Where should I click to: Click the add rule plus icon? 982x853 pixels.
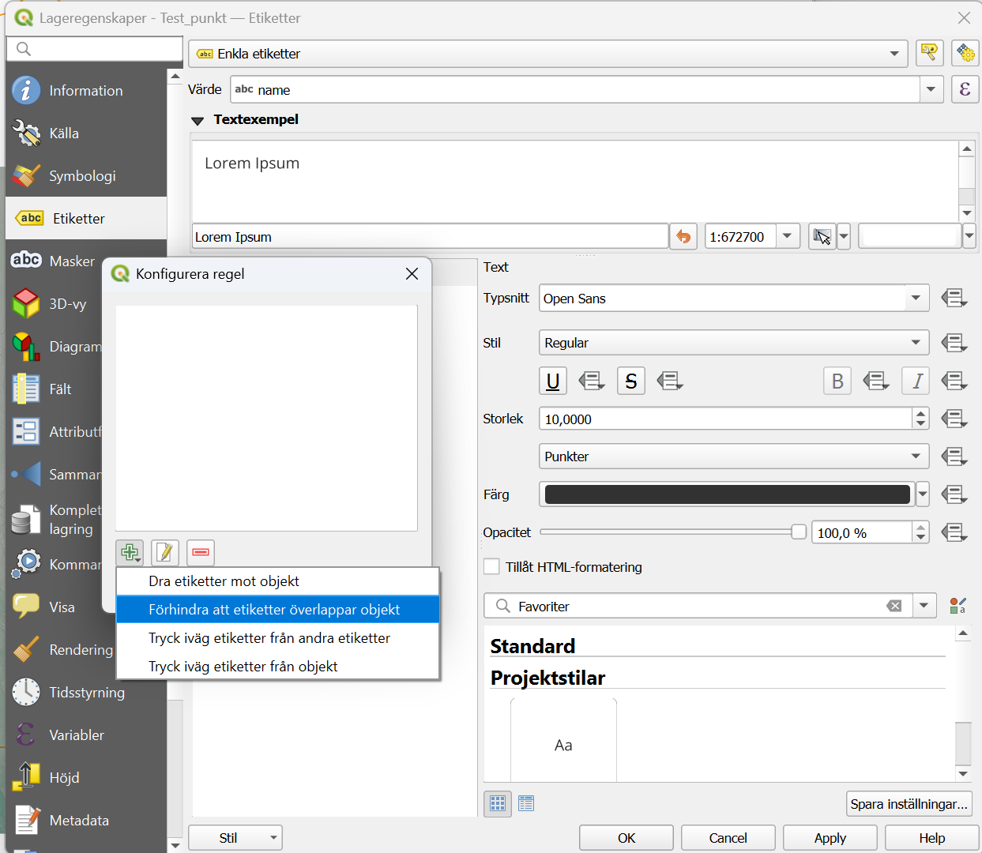130,553
